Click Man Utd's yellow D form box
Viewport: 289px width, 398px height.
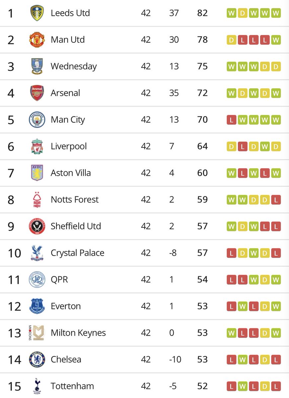232,40
